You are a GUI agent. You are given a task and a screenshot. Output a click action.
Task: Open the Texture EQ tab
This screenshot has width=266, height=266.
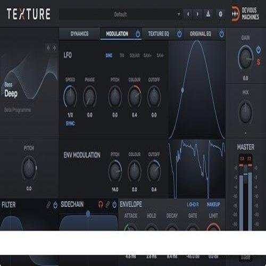[x=159, y=34]
